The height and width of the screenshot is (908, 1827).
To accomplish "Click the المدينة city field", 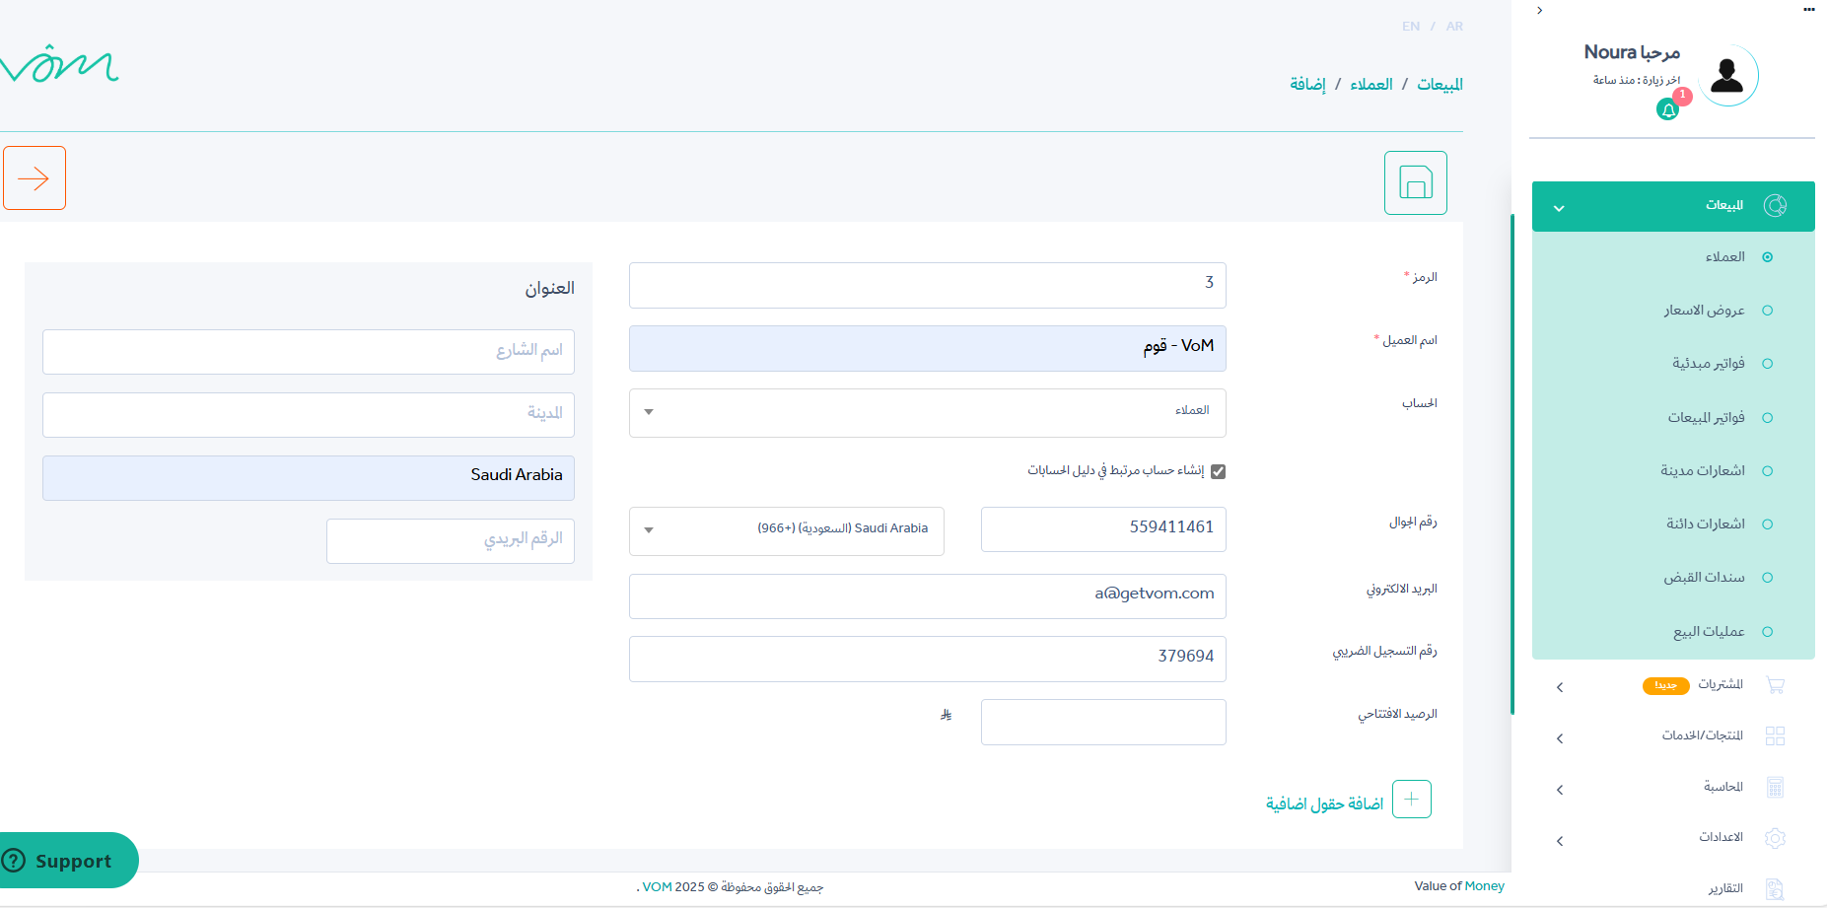I will pyautogui.click(x=309, y=415).
